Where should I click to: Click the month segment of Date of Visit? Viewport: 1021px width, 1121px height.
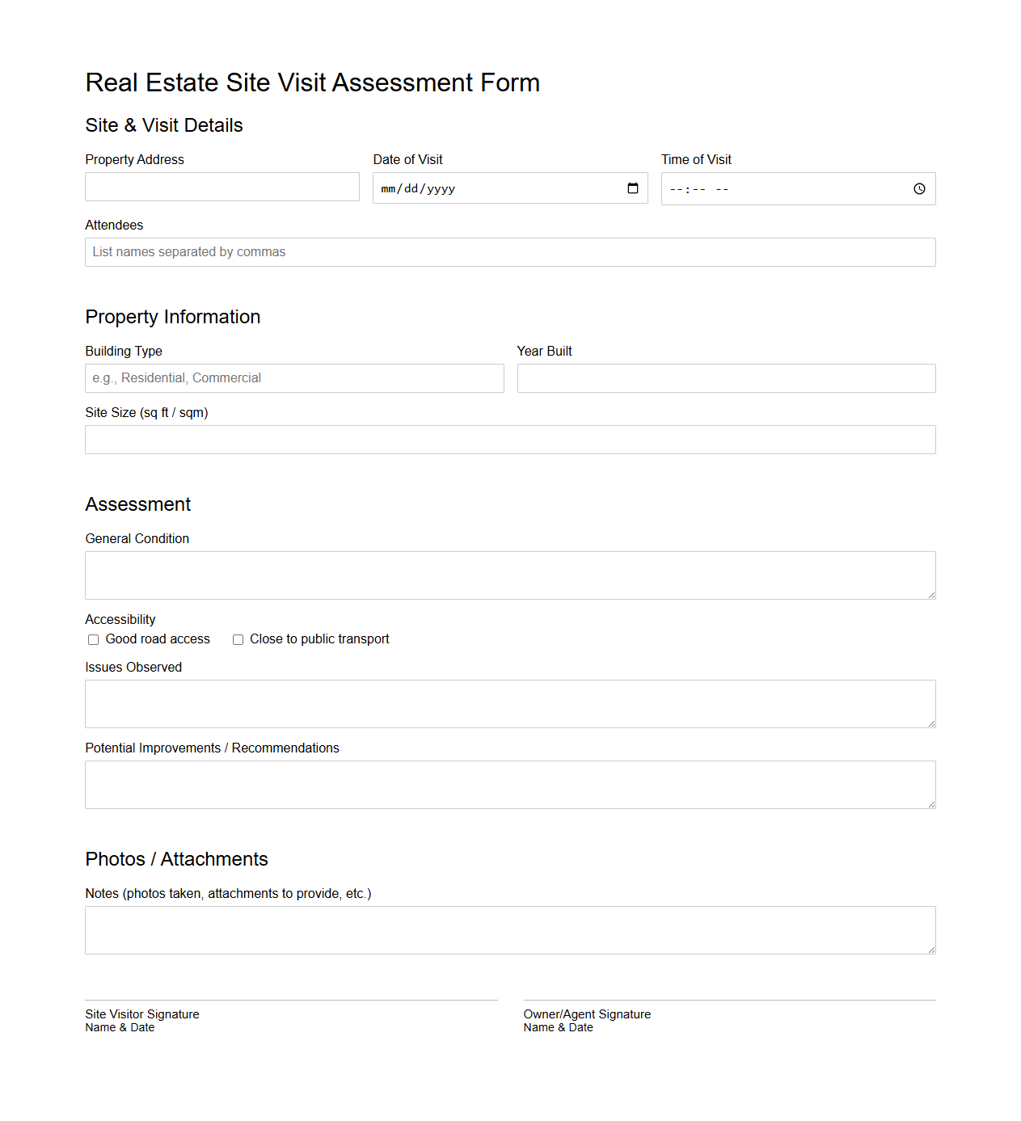390,188
